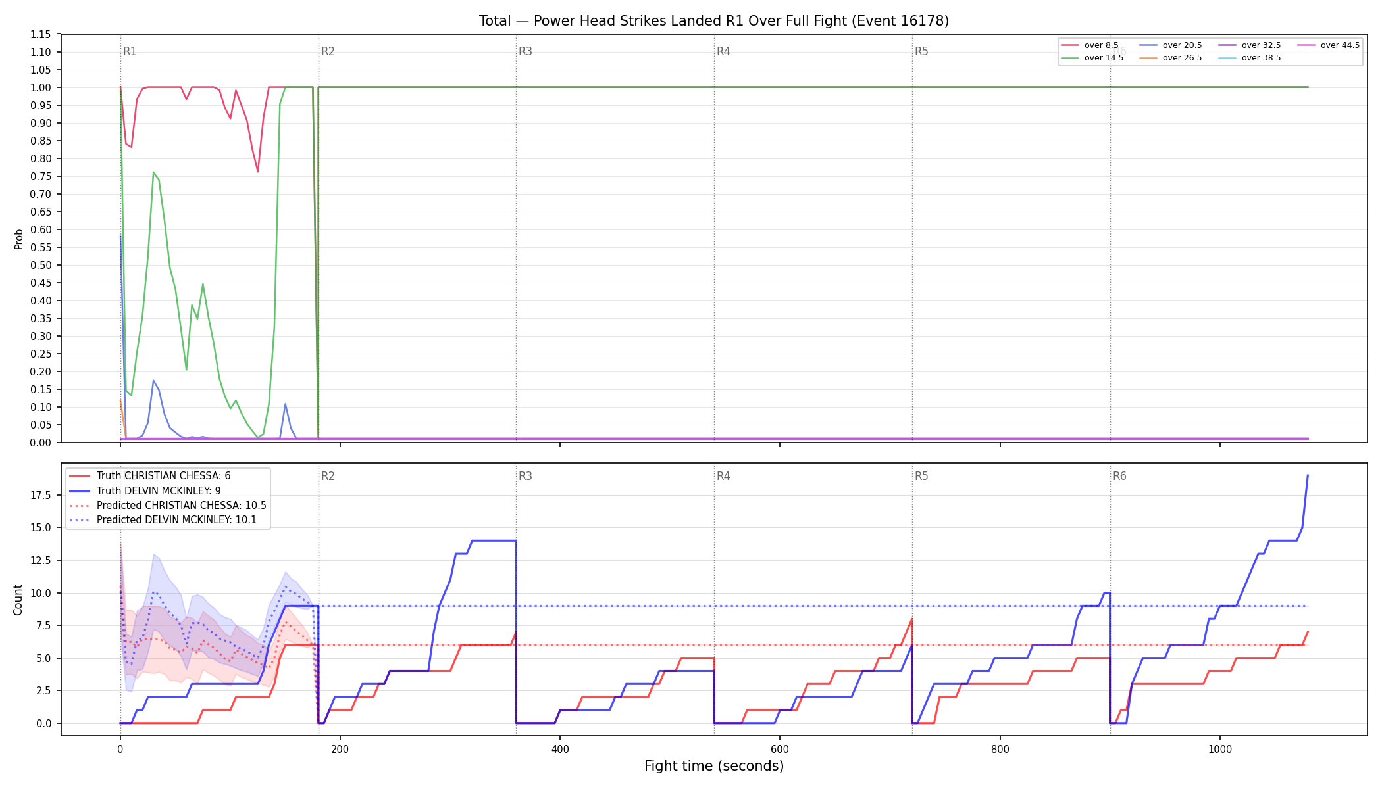This screenshot has width=1382, height=789.
Task: Click the '0.50' tick on the Prob axis
Action: (41, 265)
